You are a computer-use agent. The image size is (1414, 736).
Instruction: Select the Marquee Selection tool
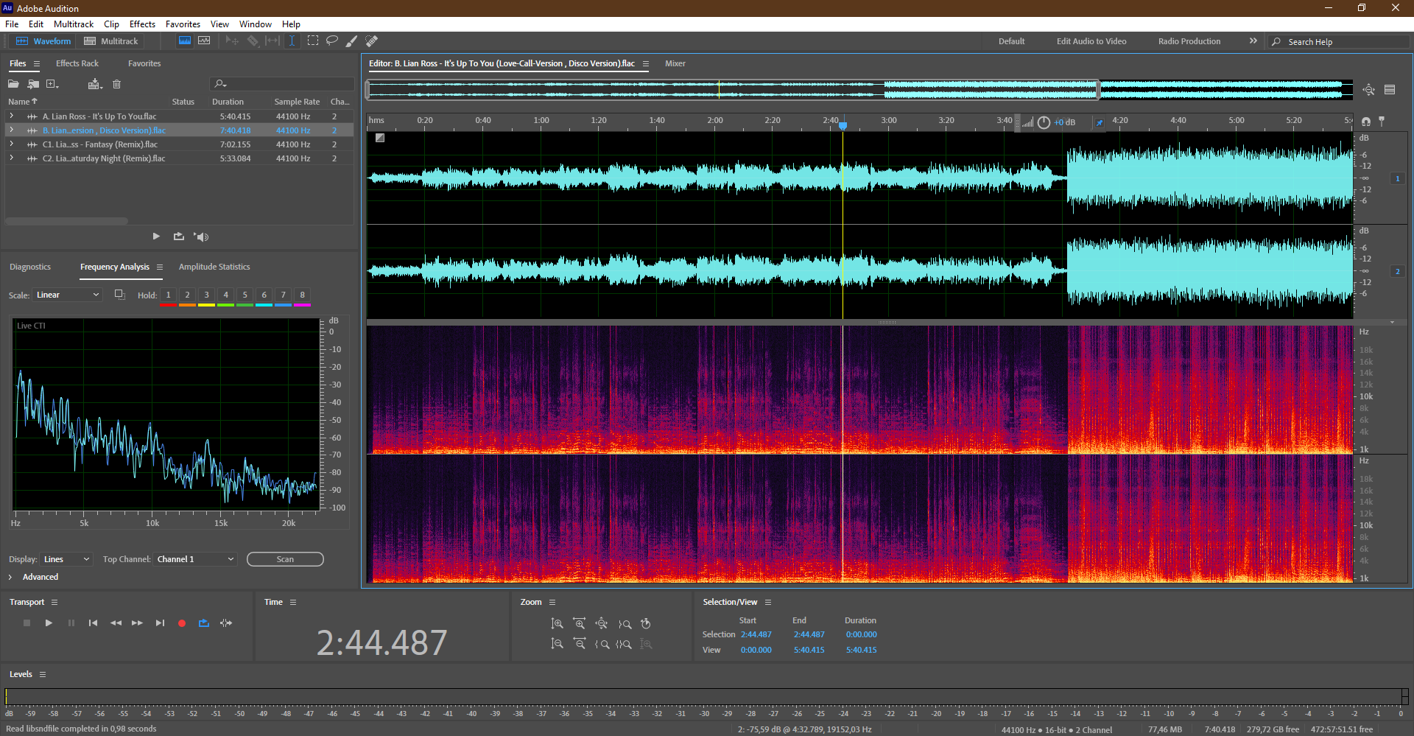313,41
